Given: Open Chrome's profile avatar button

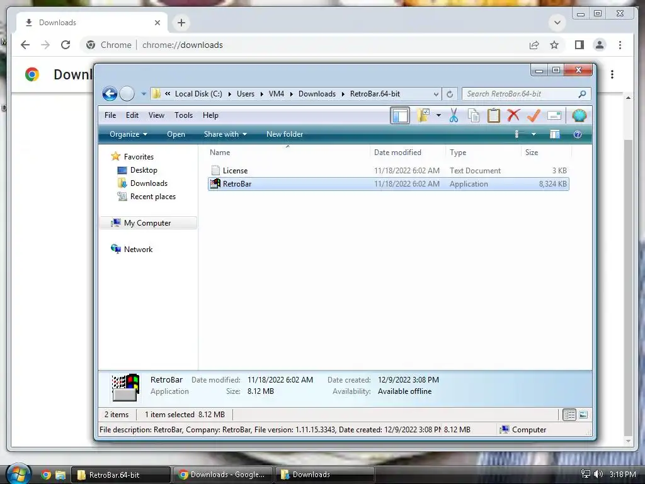Looking at the screenshot, I should 600,45.
